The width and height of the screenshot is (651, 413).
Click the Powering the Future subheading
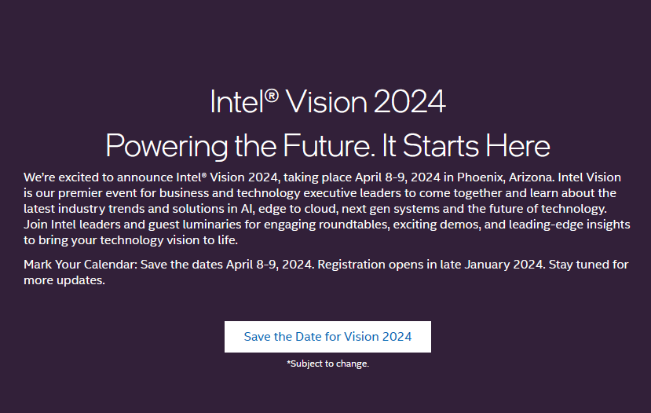327,145
